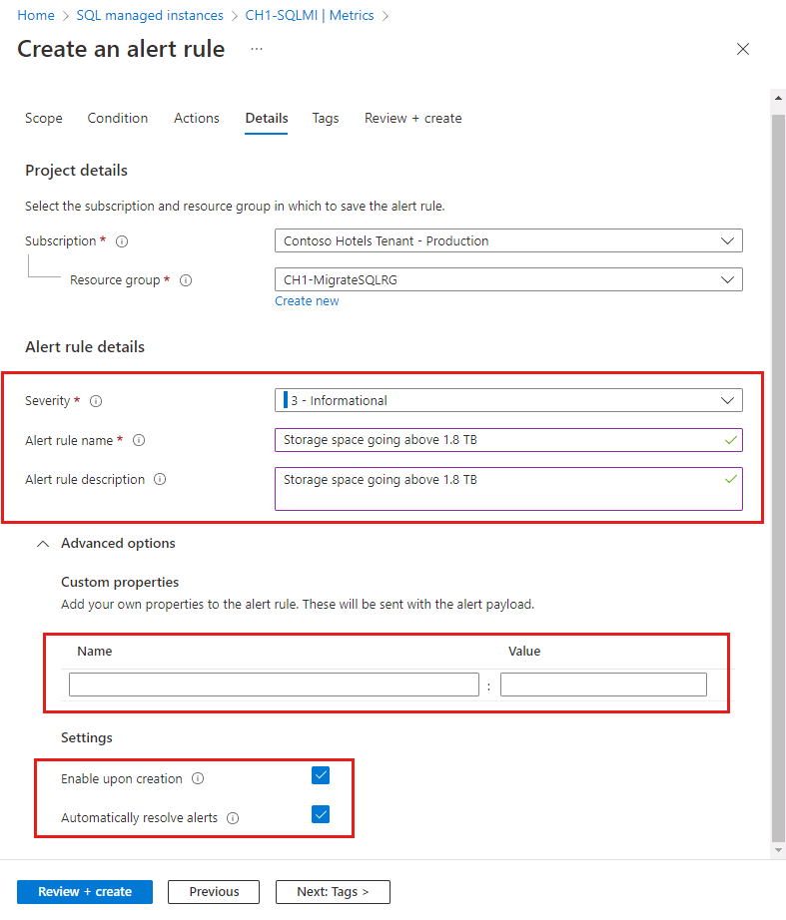Viewport: 786px width, 920px height.
Task: Uncheck Automatically resolve alerts
Action: 321,814
